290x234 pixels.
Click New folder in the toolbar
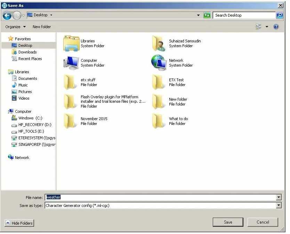coord(42,27)
